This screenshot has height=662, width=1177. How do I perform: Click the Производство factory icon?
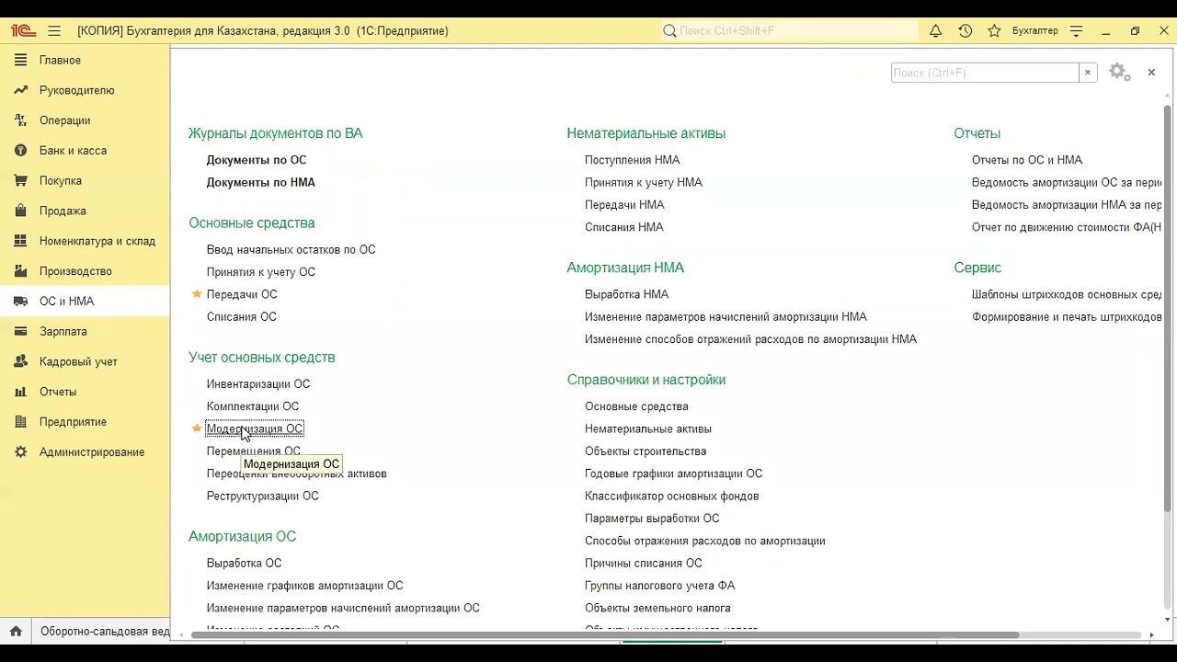[x=20, y=271]
